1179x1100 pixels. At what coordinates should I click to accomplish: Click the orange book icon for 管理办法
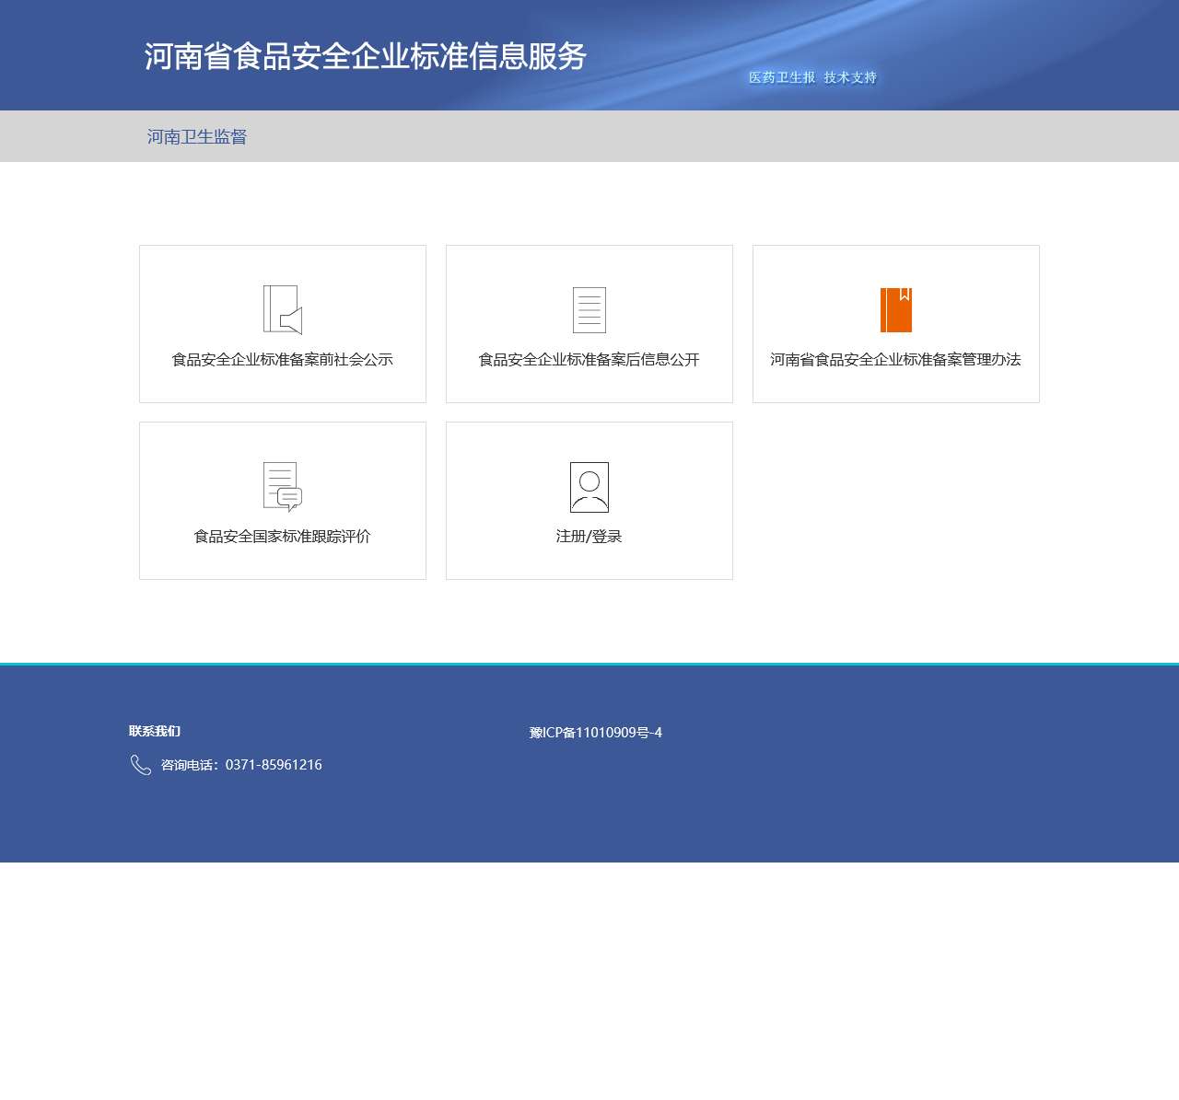click(x=896, y=310)
